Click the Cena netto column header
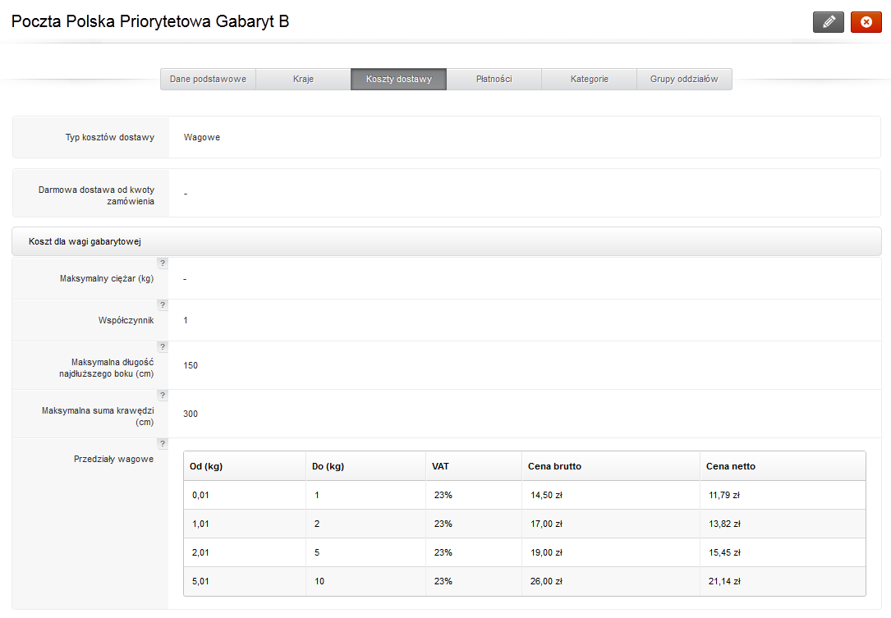 coord(783,466)
